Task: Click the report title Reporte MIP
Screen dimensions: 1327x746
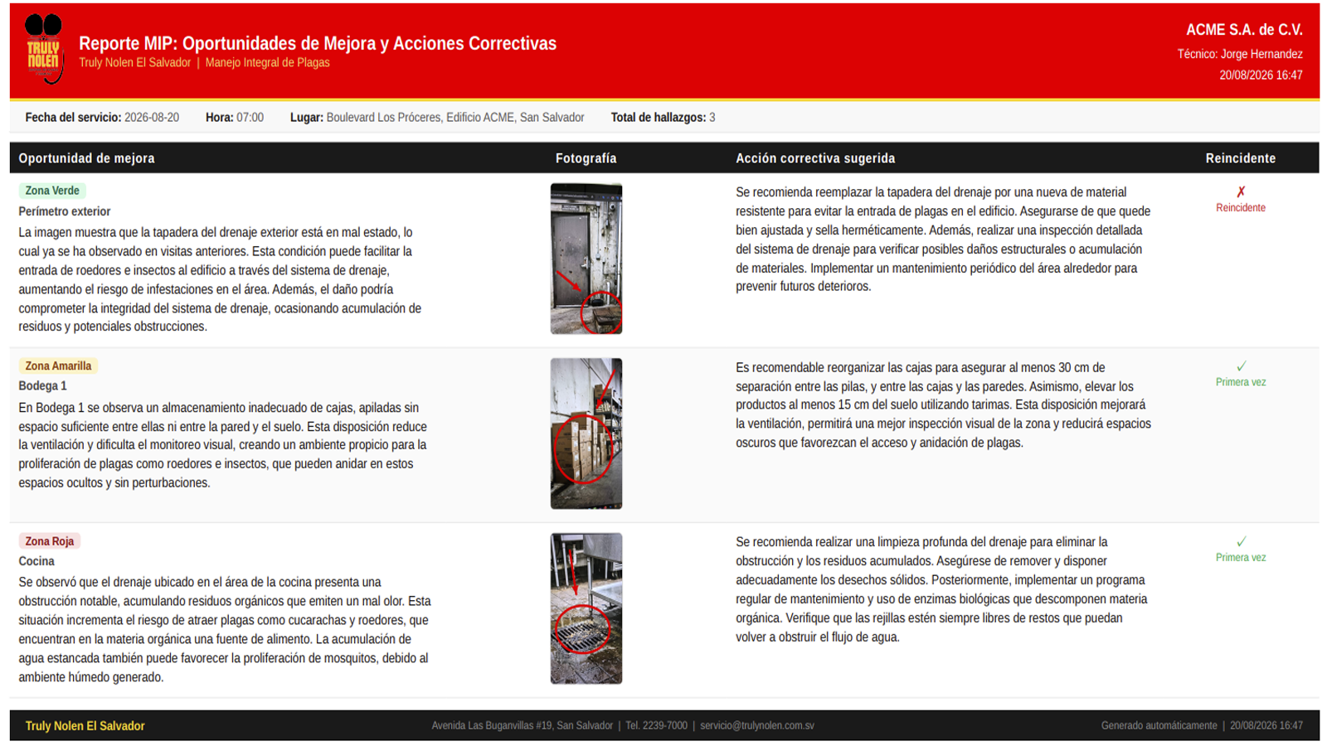Action: click(318, 43)
